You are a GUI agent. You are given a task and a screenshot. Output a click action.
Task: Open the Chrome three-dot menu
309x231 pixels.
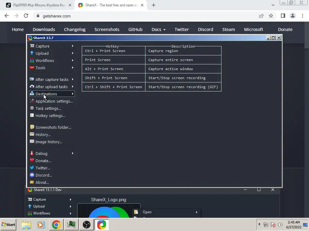point(302,16)
